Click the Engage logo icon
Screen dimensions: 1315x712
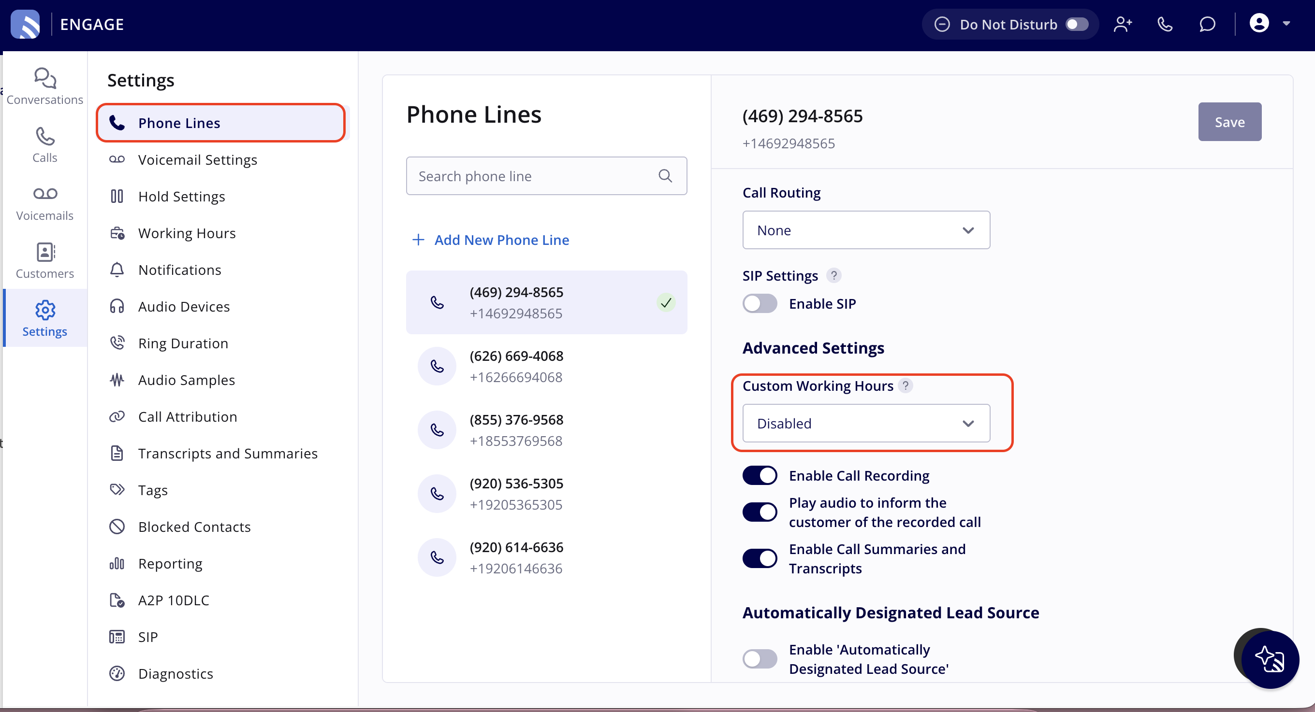click(x=26, y=24)
